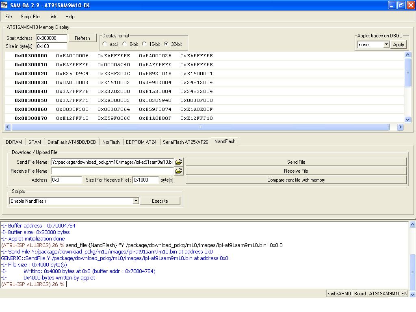
Task: Click the Start Address input field
Action: coord(52,38)
